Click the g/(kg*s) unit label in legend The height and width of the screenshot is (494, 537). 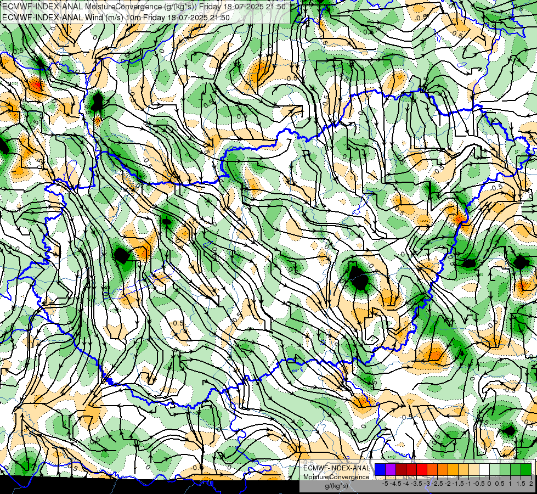point(337,486)
